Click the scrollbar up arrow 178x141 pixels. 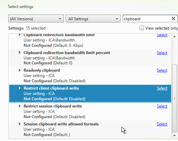pyautogui.click(x=174, y=36)
